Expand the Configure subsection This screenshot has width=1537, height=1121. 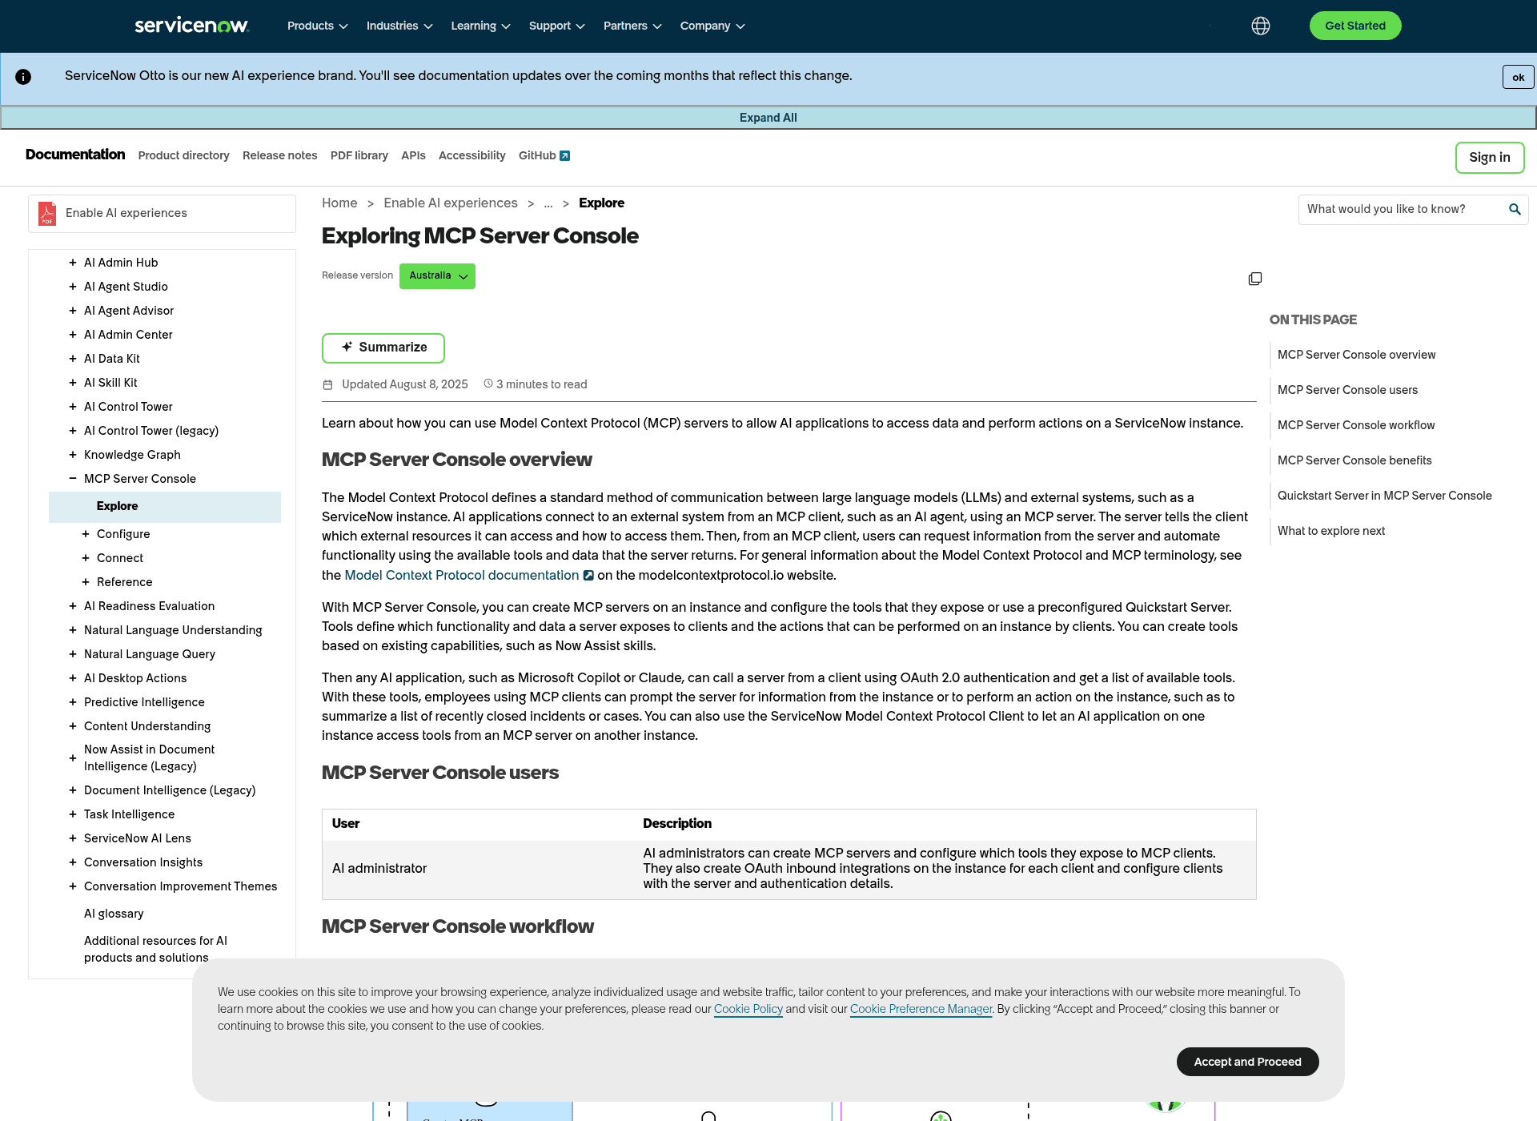coord(86,534)
